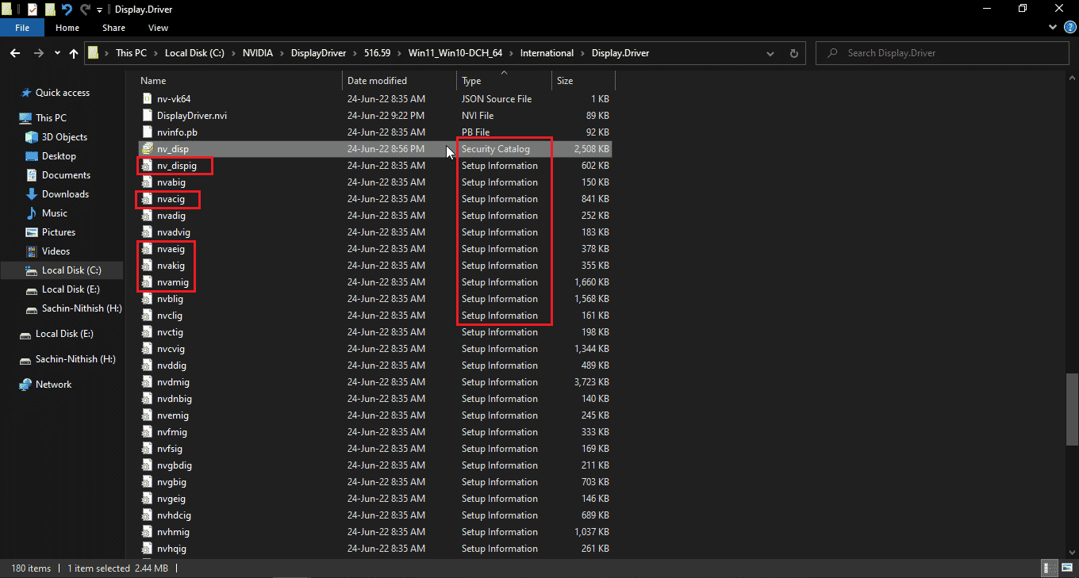Select the nv-vk64 file icon
This screenshot has height=578, width=1079.
(x=147, y=99)
